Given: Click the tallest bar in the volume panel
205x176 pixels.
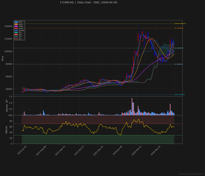Looking at the screenshot, I should coord(132,107).
